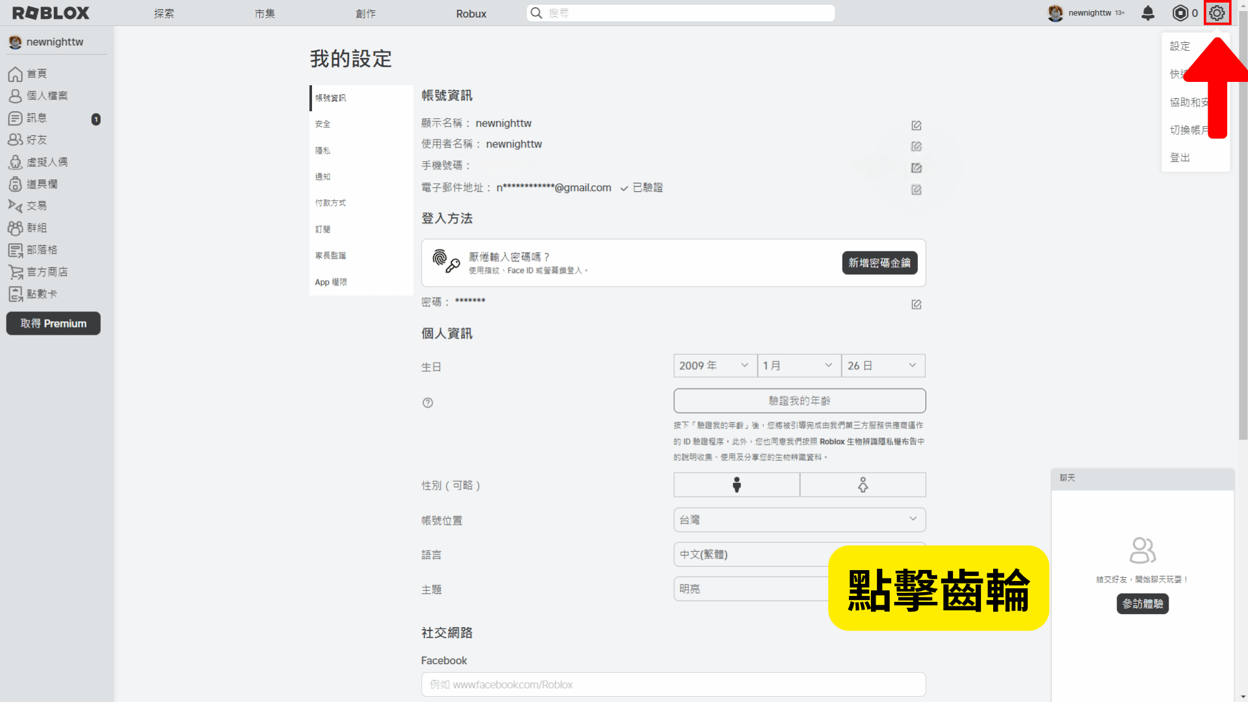
Task: Click the search magnifier icon
Action: click(536, 13)
